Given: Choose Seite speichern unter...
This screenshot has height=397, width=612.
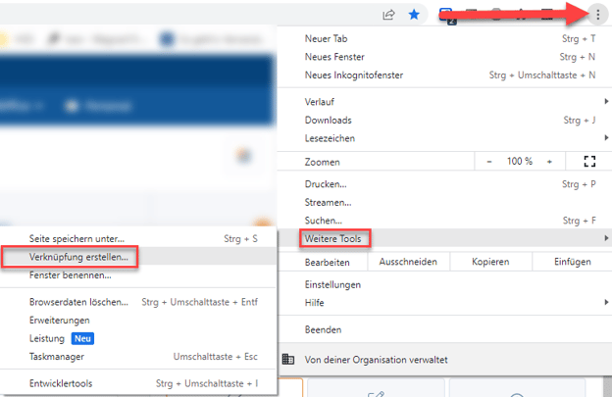Looking at the screenshot, I should 76,238.
